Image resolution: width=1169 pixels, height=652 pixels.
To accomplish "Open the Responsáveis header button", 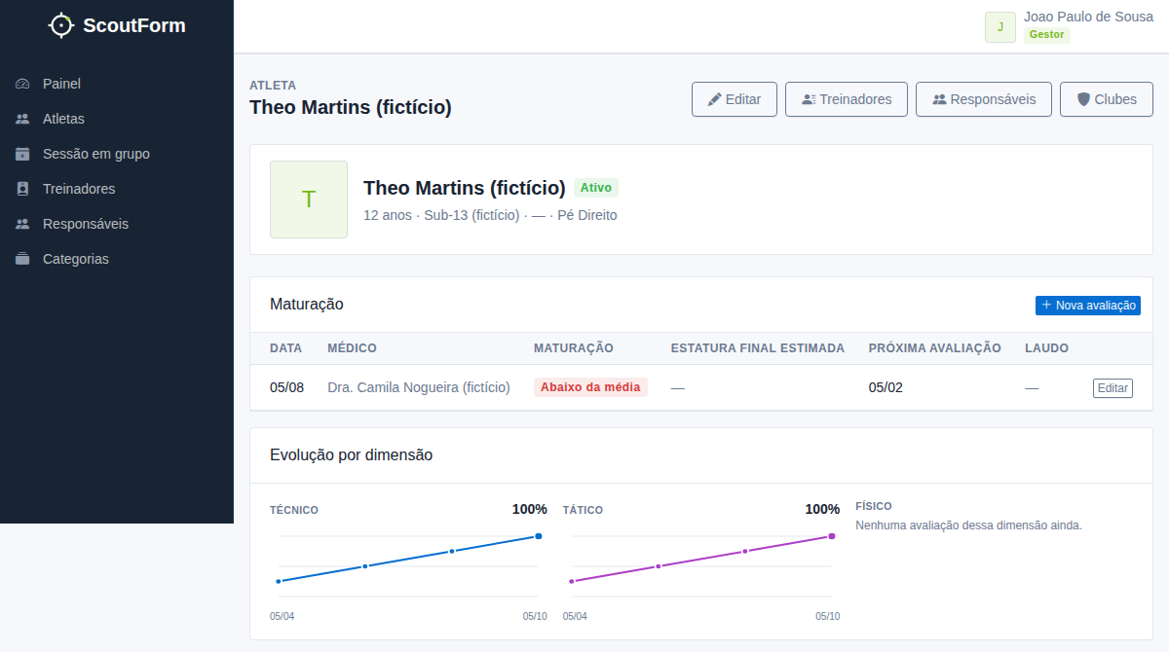I will pos(984,99).
